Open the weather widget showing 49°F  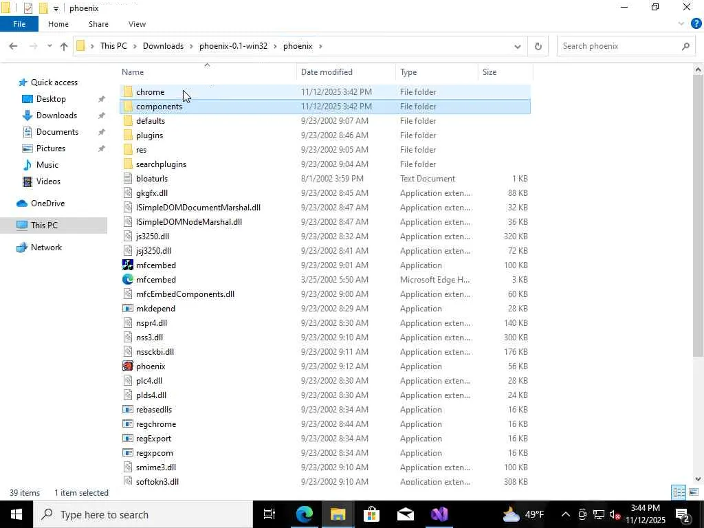tap(523, 514)
